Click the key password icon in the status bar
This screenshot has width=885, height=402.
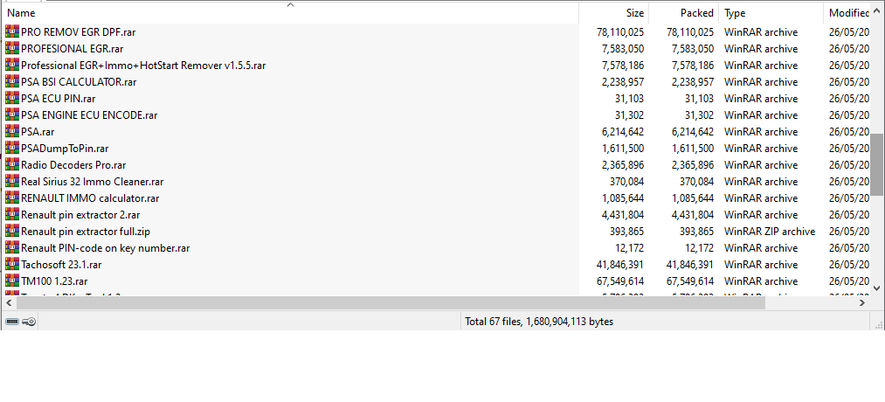coord(30,322)
